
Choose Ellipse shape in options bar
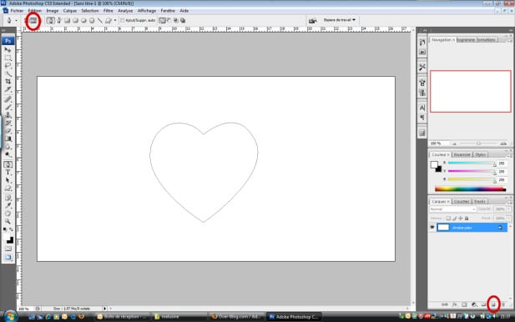pyautogui.click(x=83, y=20)
